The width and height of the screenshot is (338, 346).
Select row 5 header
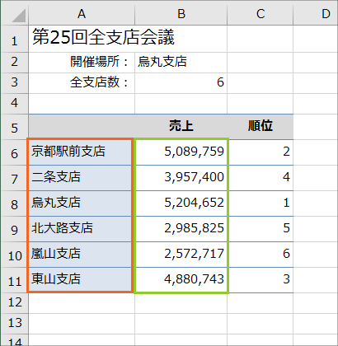(x=14, y=127)
